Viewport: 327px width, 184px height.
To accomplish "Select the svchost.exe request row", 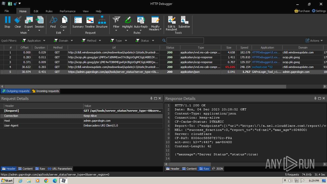I will [x=163, y=67].
